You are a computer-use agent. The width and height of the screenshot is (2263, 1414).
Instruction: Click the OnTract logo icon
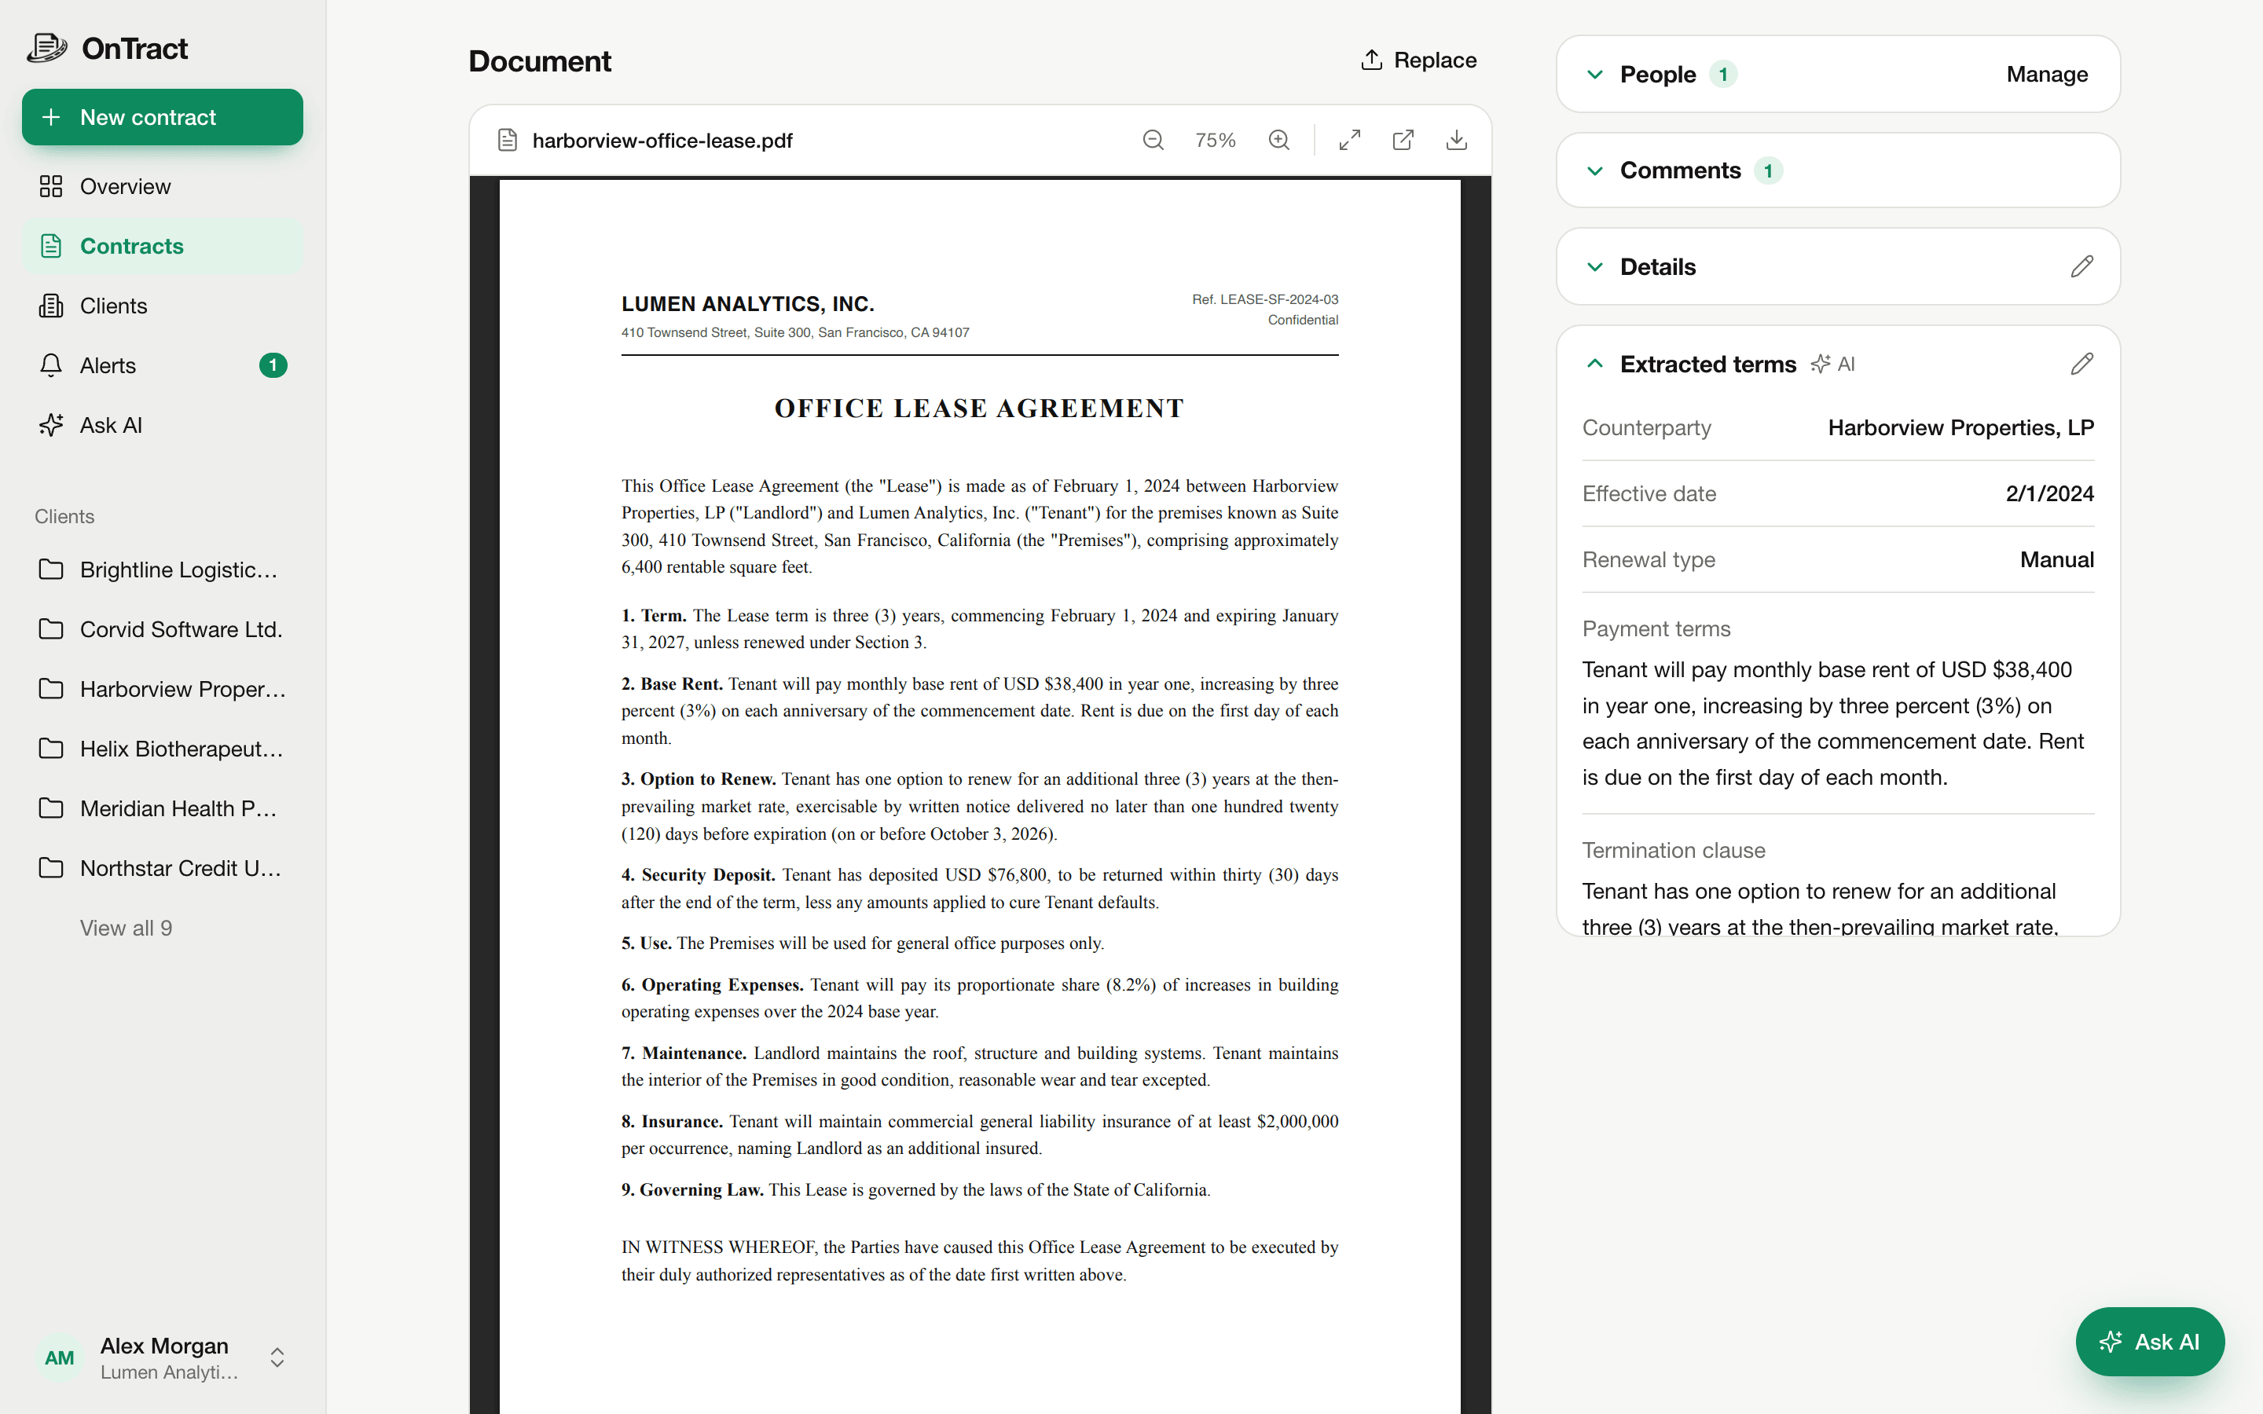[x=47, y=48]
